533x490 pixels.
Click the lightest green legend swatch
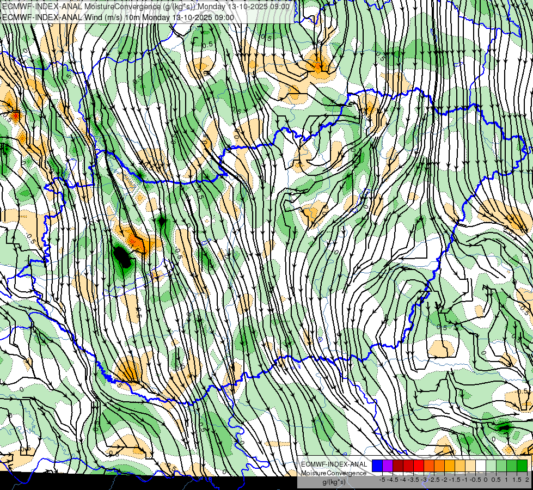(x=491, y=465)
